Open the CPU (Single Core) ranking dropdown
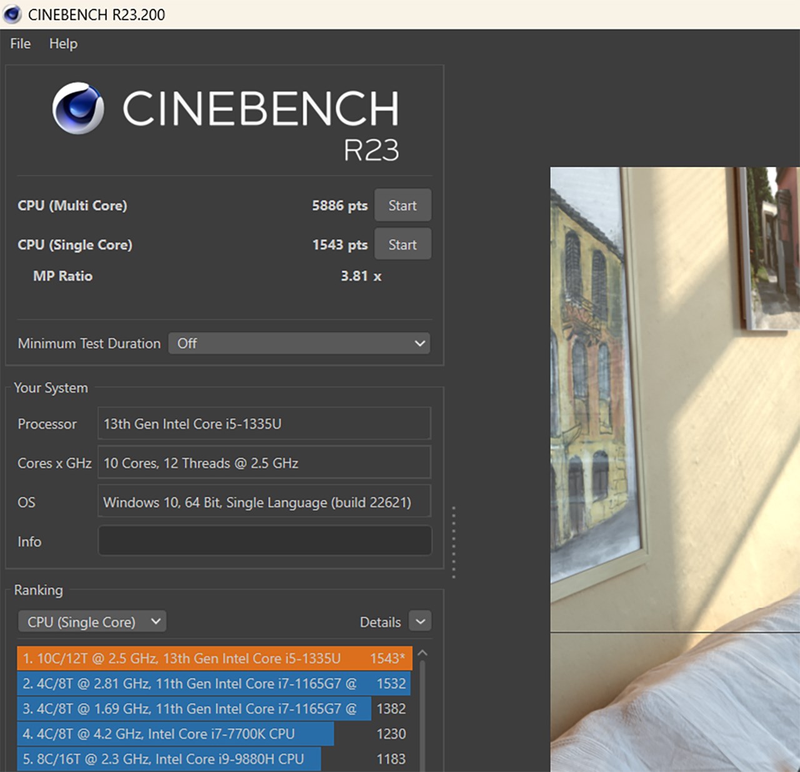The width and height of the screenshot is (800, 772). pyautogui.click(x=91, y=621)
